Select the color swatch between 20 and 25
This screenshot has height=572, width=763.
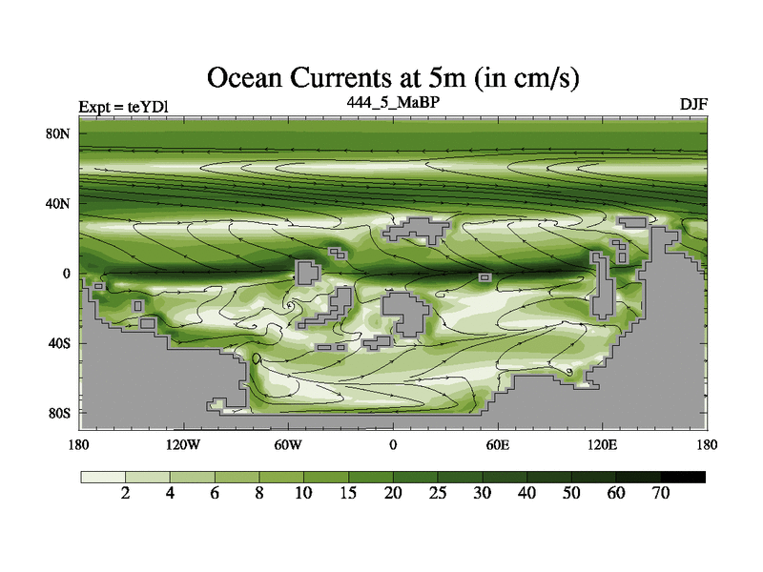416,476
